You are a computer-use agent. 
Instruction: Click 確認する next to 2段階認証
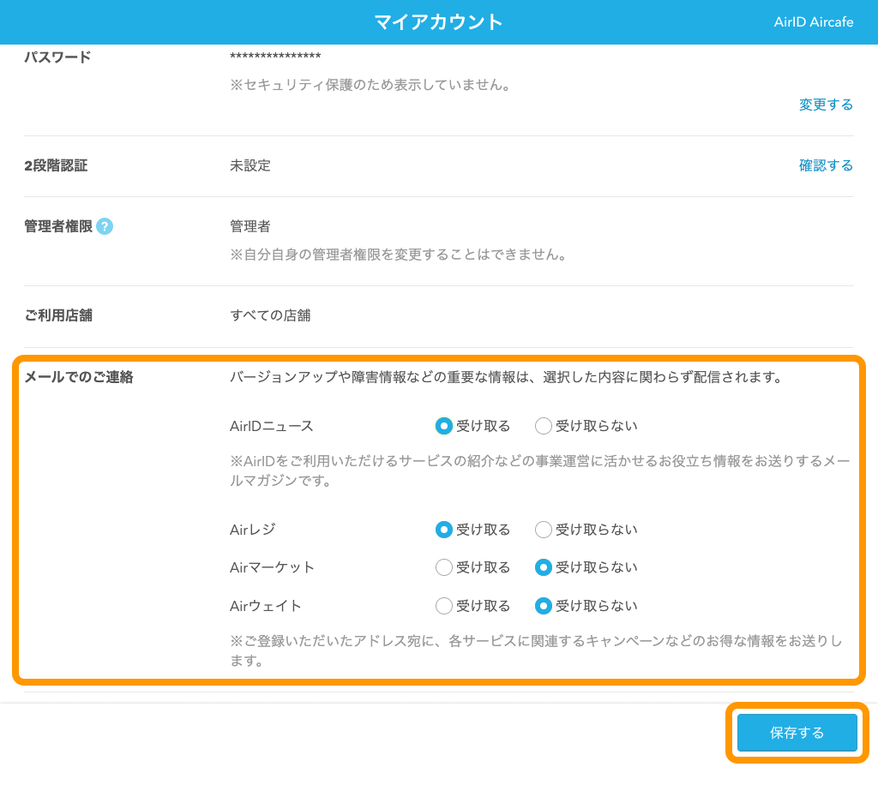[x=825, y=165]
